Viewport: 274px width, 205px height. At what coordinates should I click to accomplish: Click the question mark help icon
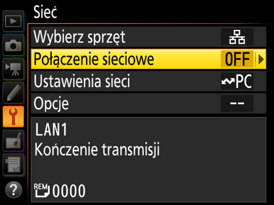pos(14,190)
